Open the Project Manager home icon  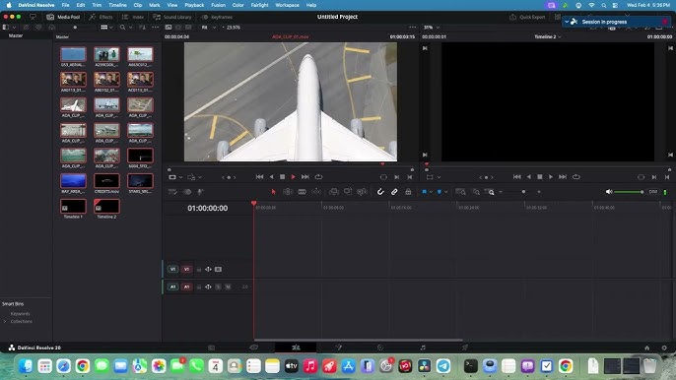coord(646,348)
